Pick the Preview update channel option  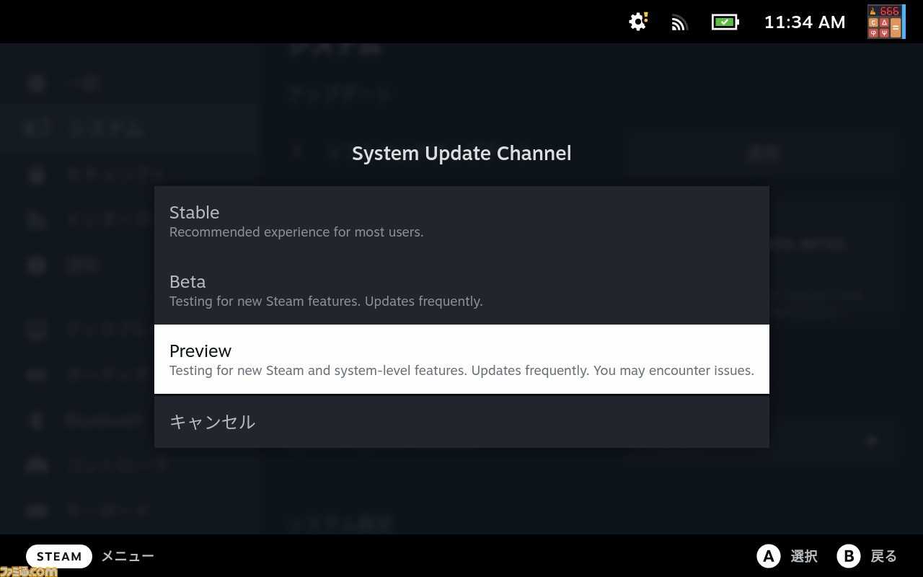461,359
